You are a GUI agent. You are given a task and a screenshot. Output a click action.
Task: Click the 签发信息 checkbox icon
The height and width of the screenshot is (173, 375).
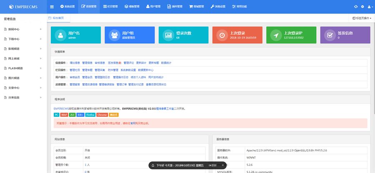tap(330, 35)
